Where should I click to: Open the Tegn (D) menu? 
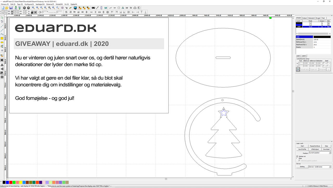pos(20,4)
